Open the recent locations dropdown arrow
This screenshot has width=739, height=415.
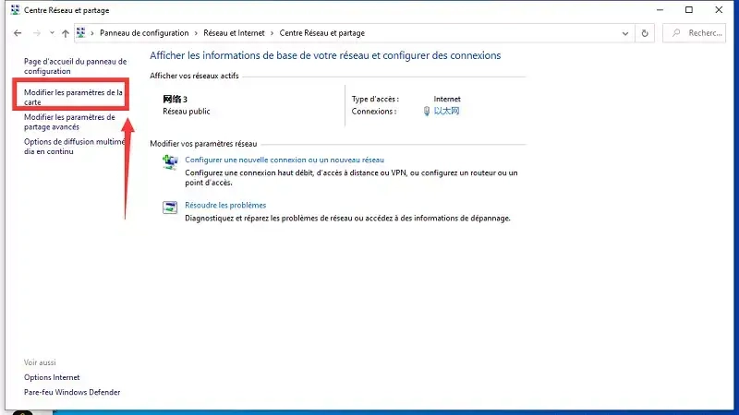click(52, 33)
